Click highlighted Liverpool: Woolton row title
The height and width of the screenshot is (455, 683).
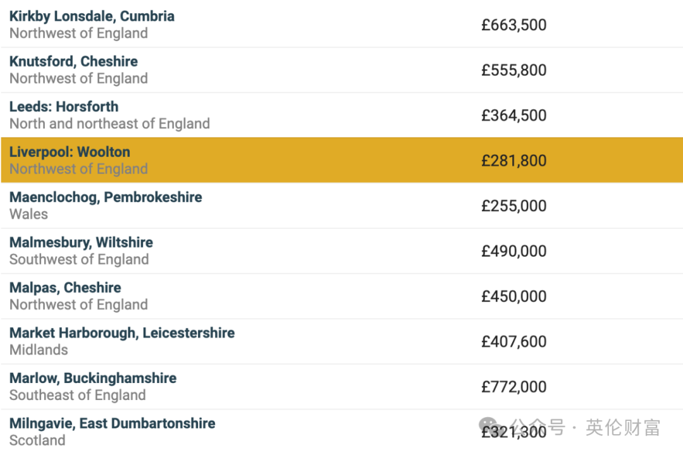tap(70, 152)
